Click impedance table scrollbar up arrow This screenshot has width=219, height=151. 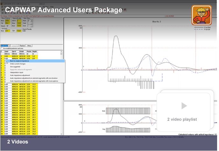point(61,51)
